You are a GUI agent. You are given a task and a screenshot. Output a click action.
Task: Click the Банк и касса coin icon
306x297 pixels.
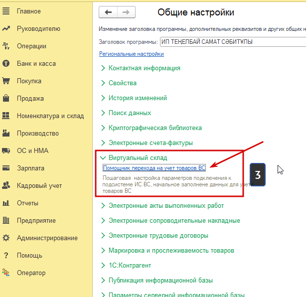(x=6, y=63)
